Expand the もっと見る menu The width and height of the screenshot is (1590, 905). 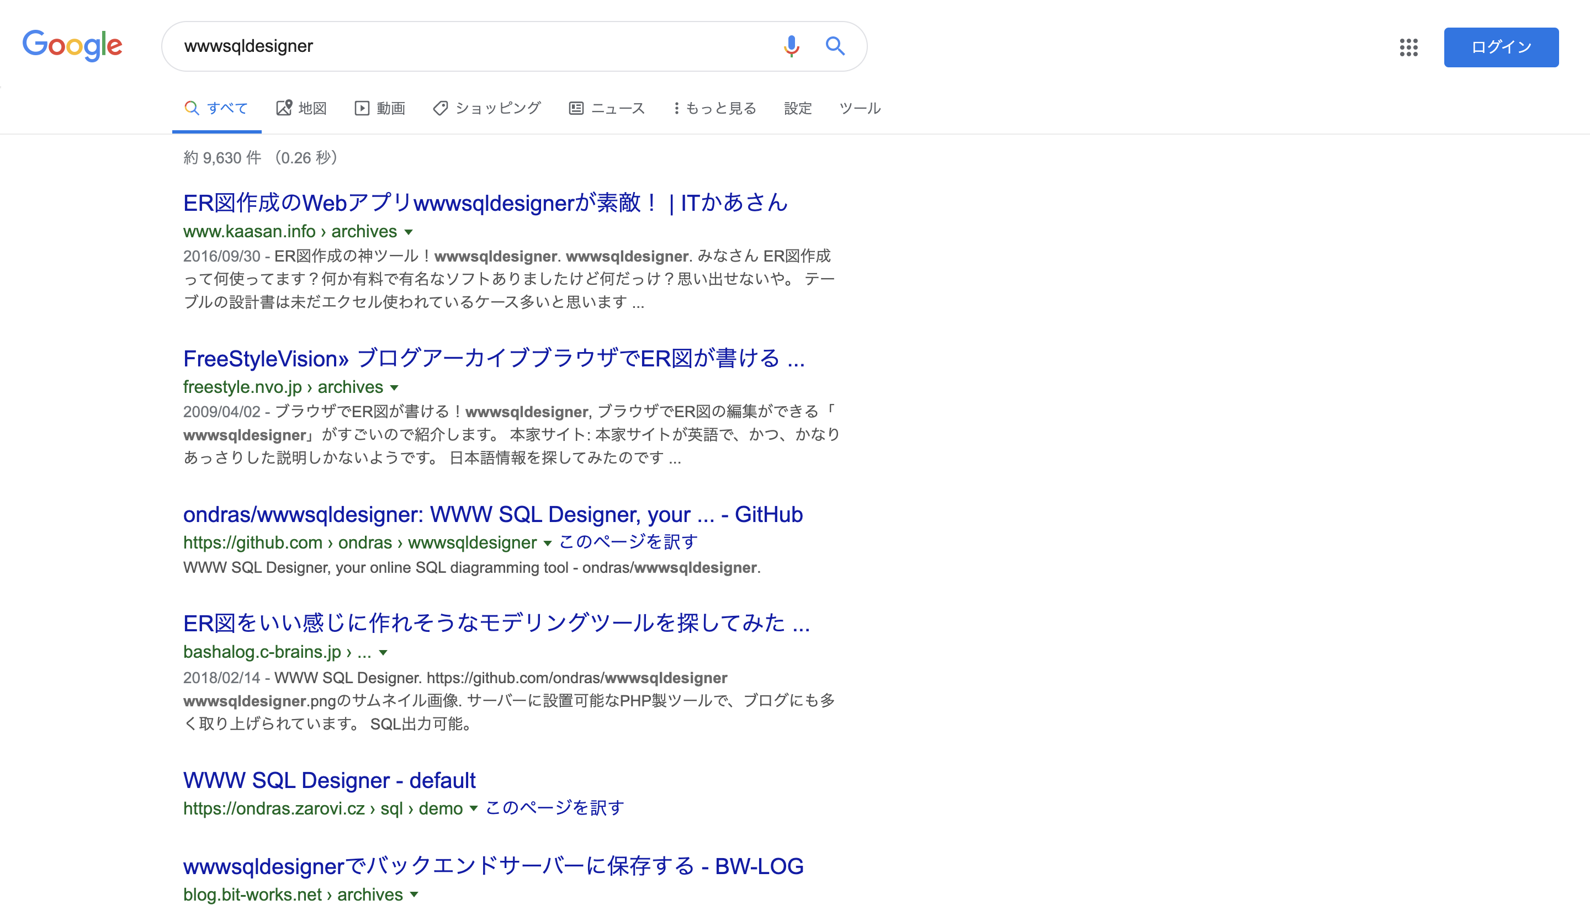pos(714,108)
